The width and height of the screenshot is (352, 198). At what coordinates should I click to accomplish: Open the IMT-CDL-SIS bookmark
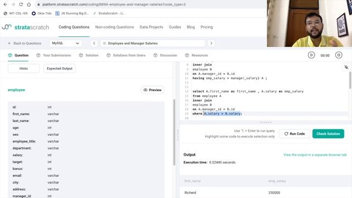[x=16, y=13]
